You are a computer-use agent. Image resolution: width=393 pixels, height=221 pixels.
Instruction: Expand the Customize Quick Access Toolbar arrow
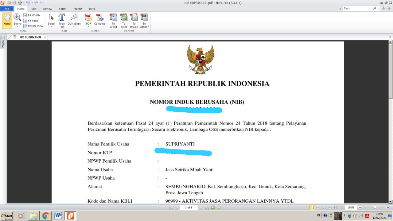(43, 3)
